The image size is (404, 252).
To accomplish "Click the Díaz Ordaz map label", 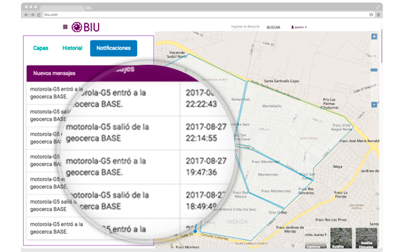I will click(278, 212).
